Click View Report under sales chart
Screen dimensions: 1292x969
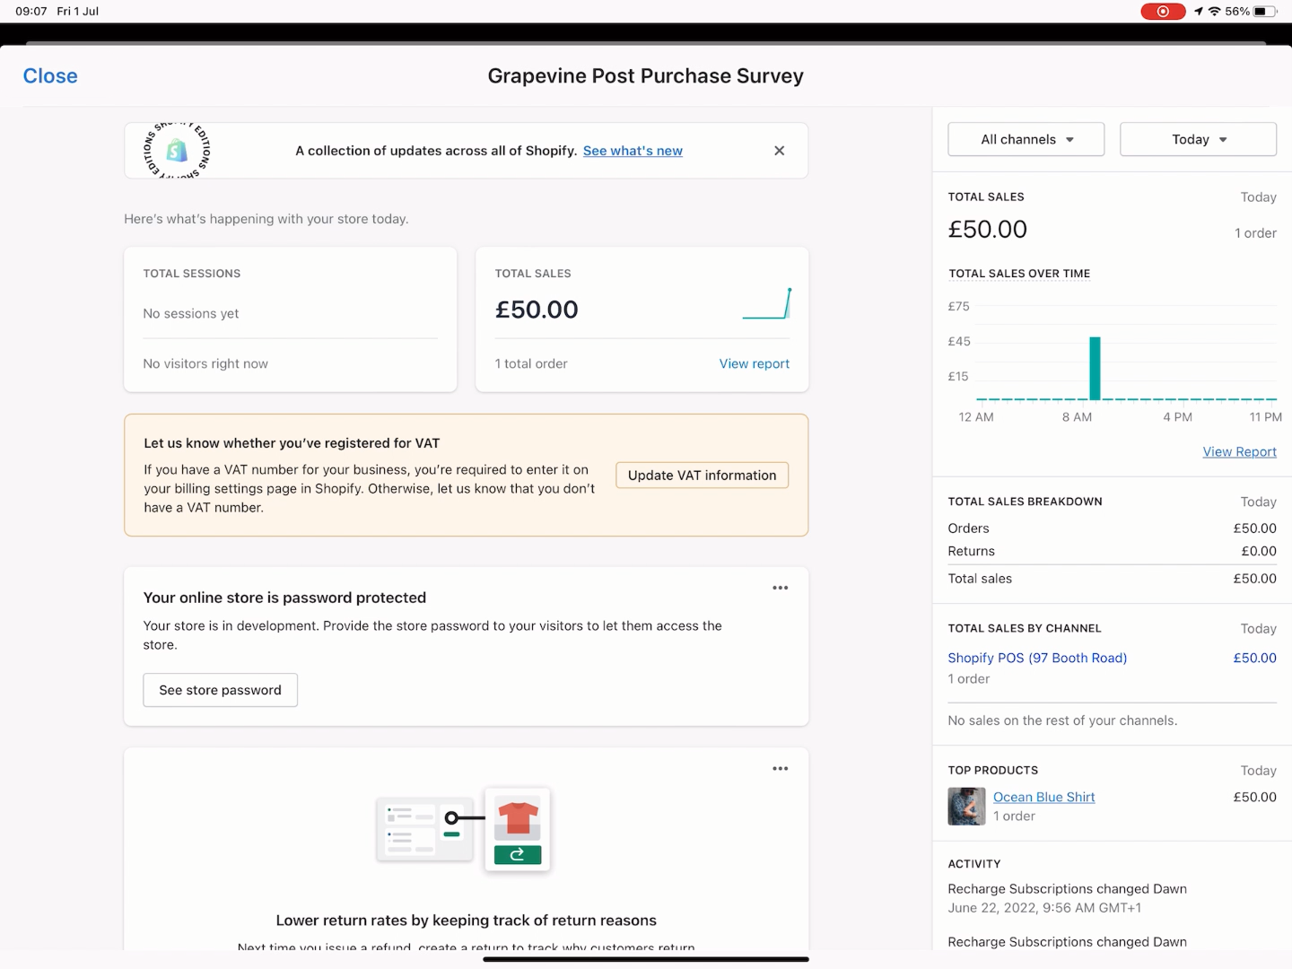click(x=1239, y=452)
